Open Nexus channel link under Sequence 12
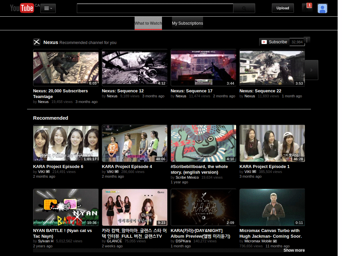 pos(112,96)
